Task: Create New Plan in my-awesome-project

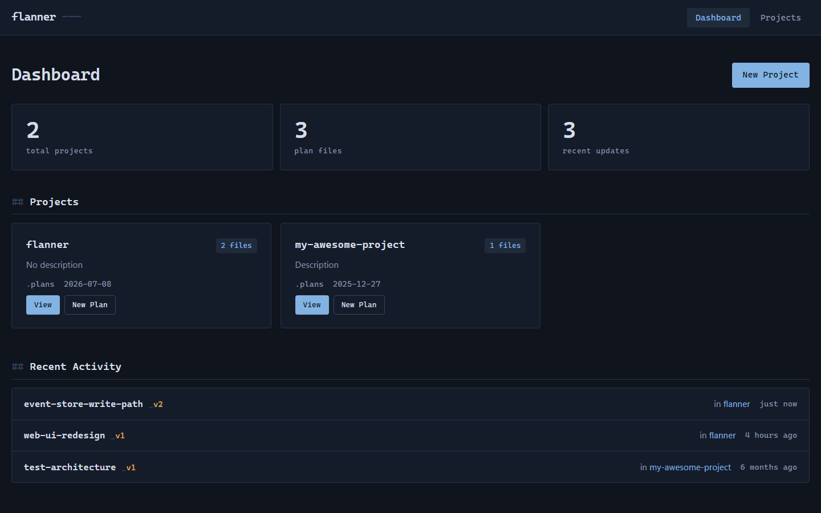Action: pyautogui.click(x=359, y=305)
